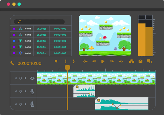Toggle the microphone on the lower audio track
Image resolution: width=164 pixels, height=115 pixels.
[x=32, y=104]
